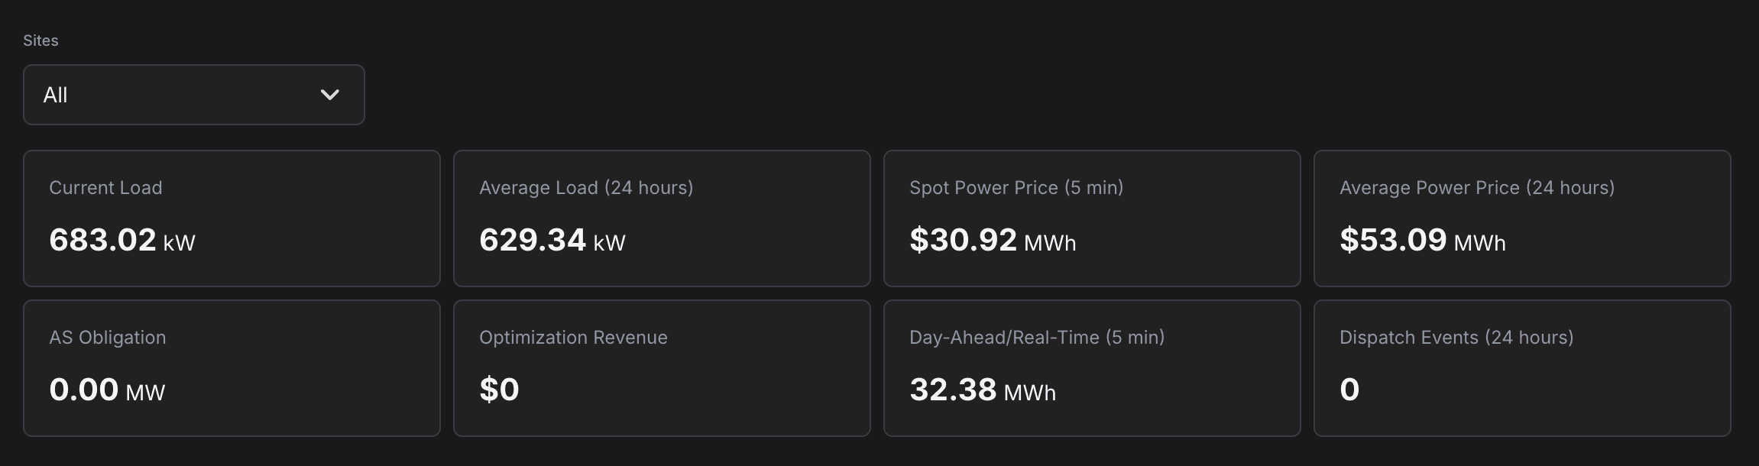The width and height of the screenshot is (1759, 466).
Task: Click the Sites label above the dropdown
Action: coord(40,40)
